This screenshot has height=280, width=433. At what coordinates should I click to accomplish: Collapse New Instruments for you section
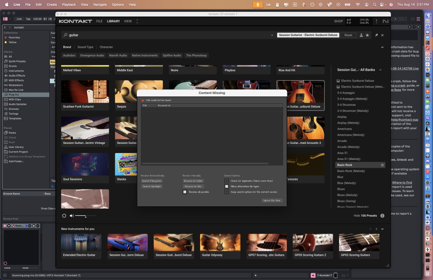click(382, 229)
